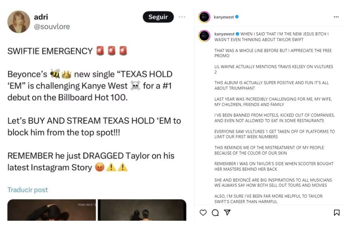Open the adri display name
The image size is (344, 229).
coord(41,17)
